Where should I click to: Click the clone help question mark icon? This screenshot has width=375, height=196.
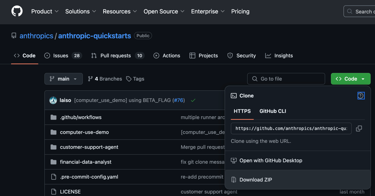coord(360,96)
